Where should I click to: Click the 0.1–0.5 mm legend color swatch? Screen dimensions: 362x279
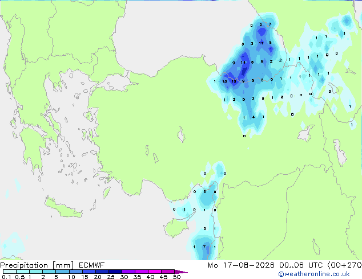tap(10, 272)
